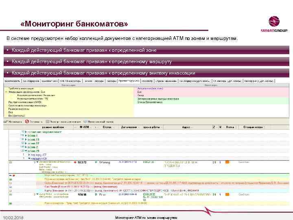Click the Z column header
The image size is (293, 220).
click(214, 127)
